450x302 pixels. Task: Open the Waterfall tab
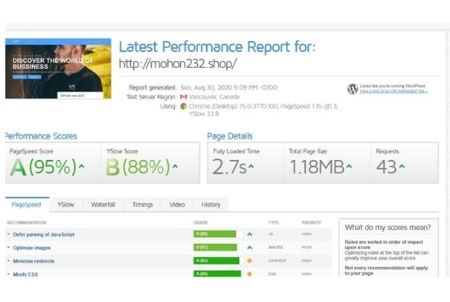pos(103,205)
